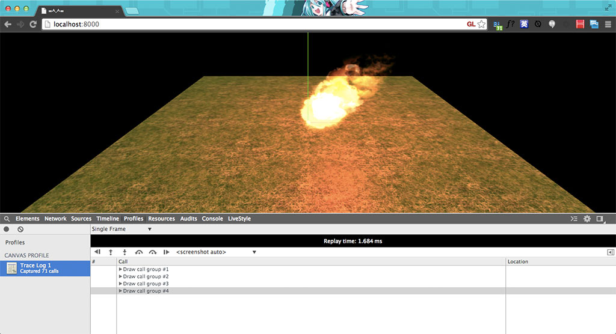The image size is (616, 334).
Task: Switch to the Timeline tab
Action: 108,219
